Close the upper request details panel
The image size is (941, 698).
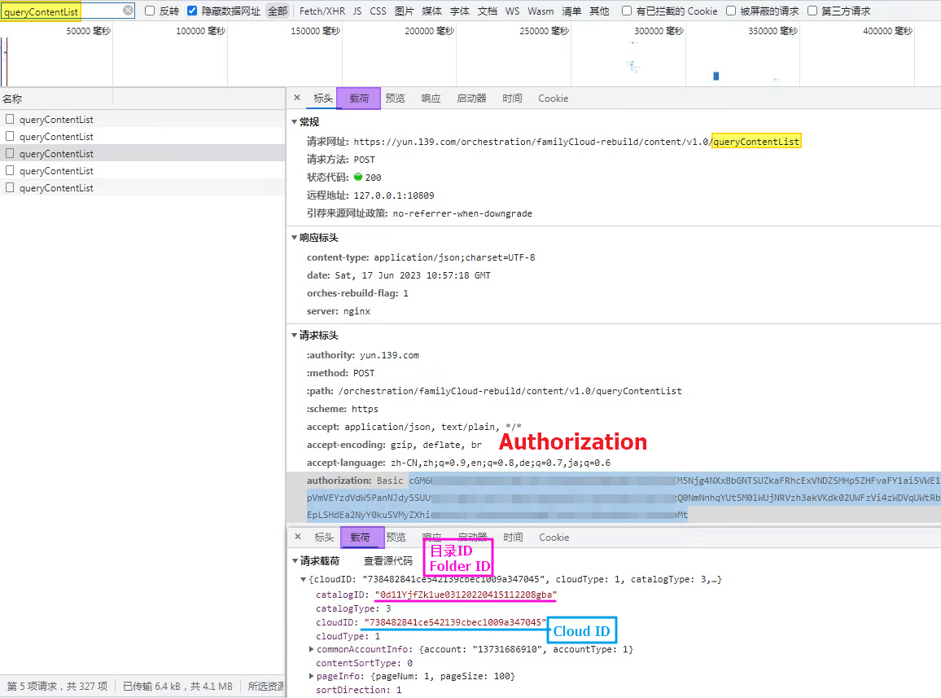coord(297,98)
